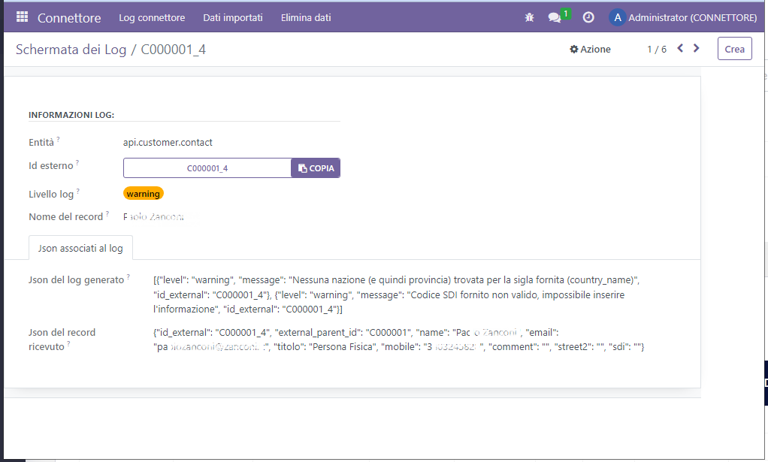Open Log connettore menu

(152, 17)
